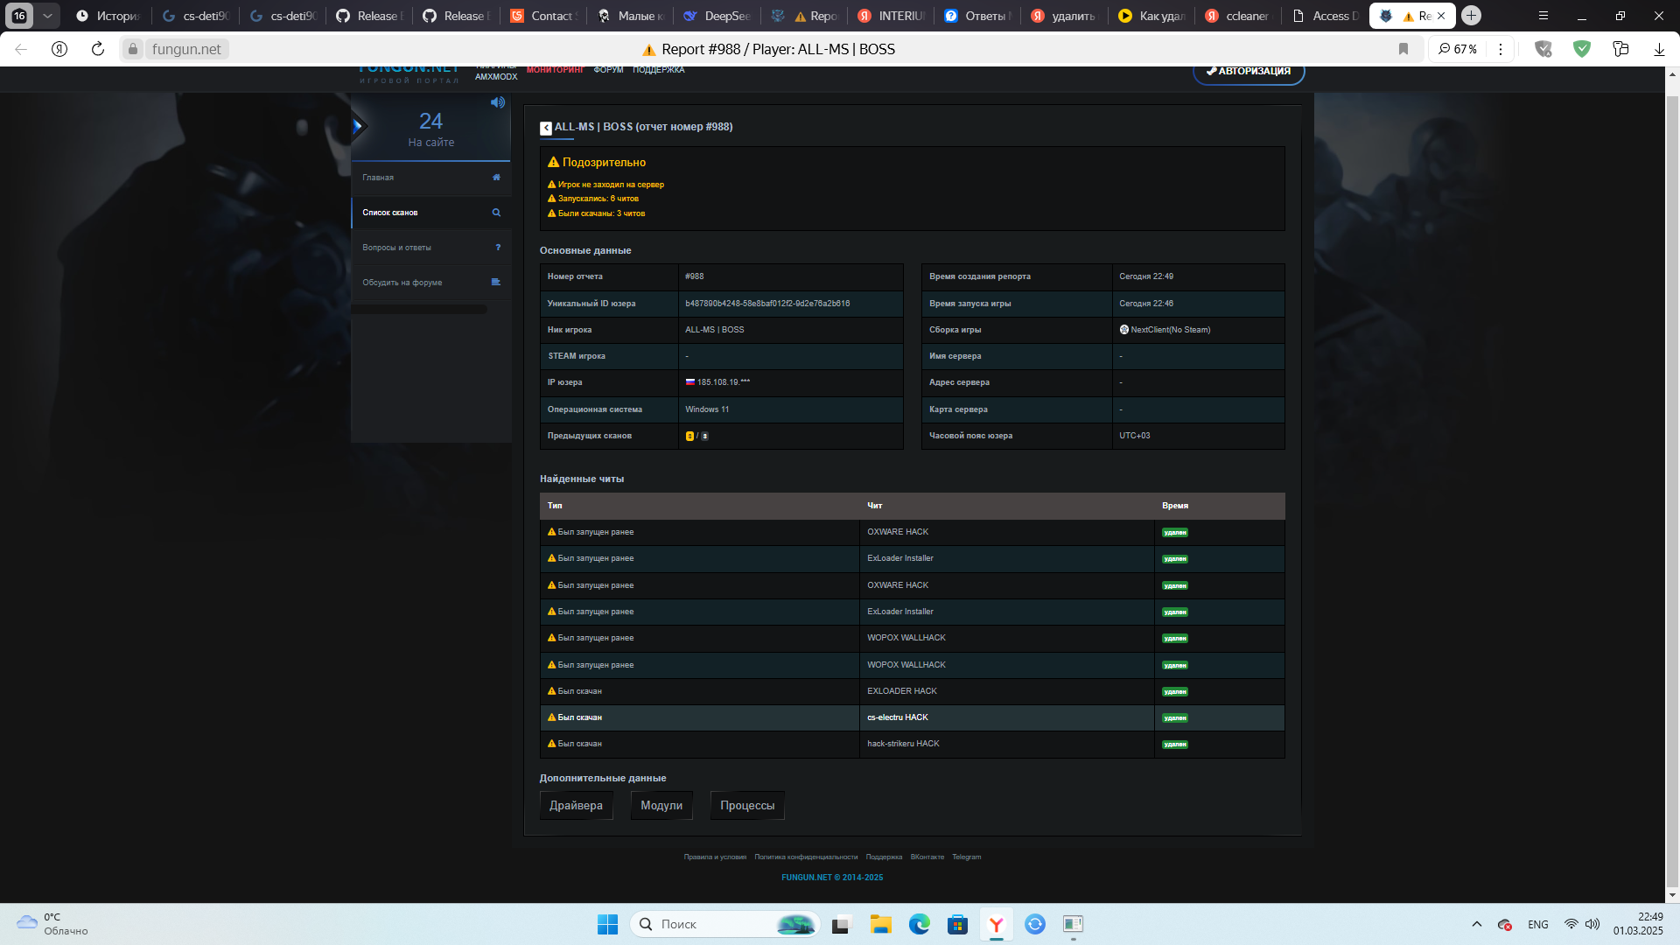Expand the tab groups dropdown arrow

pos(47,16)
